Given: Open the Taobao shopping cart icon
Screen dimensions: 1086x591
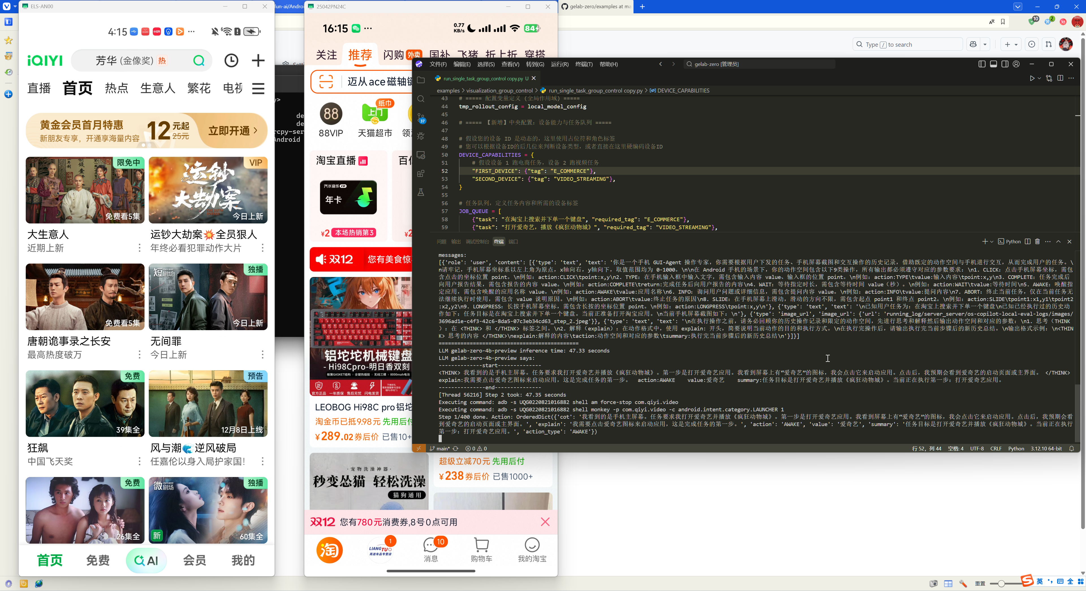Looking at the screenshot, I should [481, 549].
